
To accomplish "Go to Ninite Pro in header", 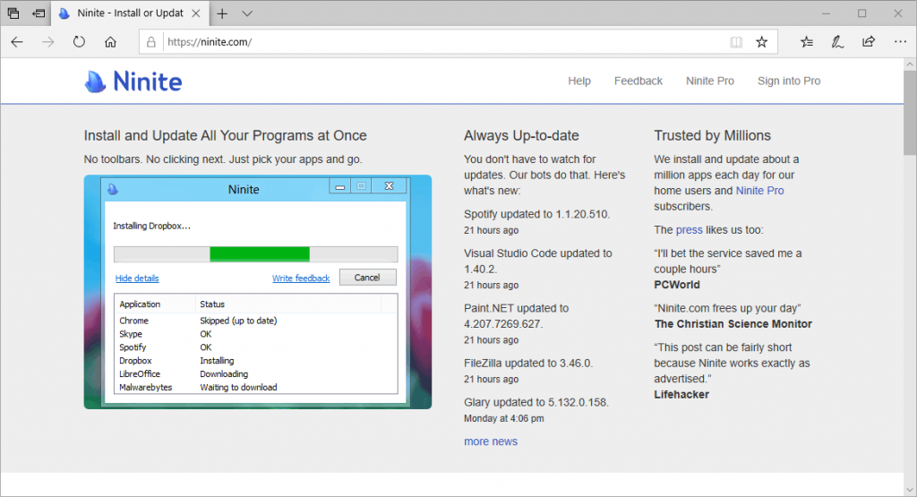I will [x=709, y=81].
